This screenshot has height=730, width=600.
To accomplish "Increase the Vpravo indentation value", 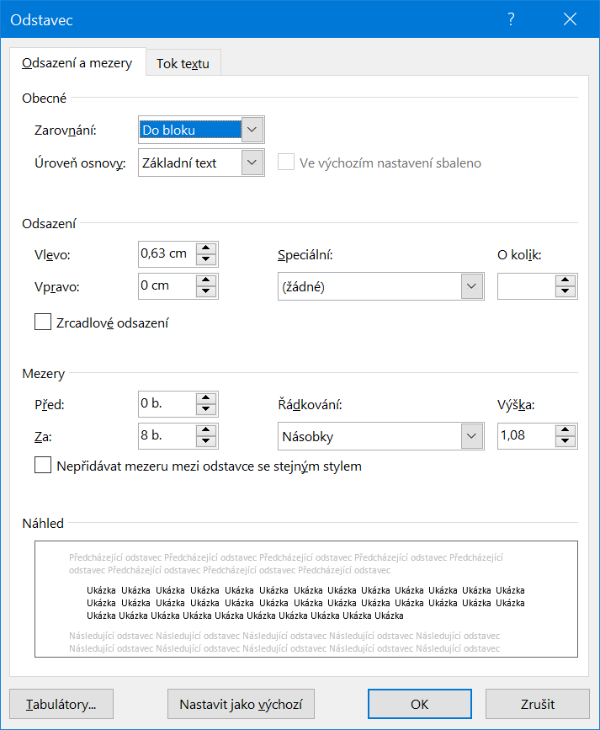I will tap(206, 281).
